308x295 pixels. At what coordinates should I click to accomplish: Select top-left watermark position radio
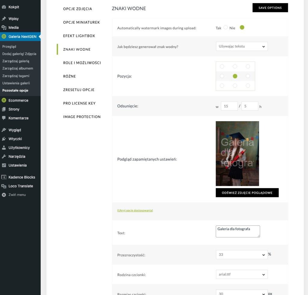pos(222,67)
